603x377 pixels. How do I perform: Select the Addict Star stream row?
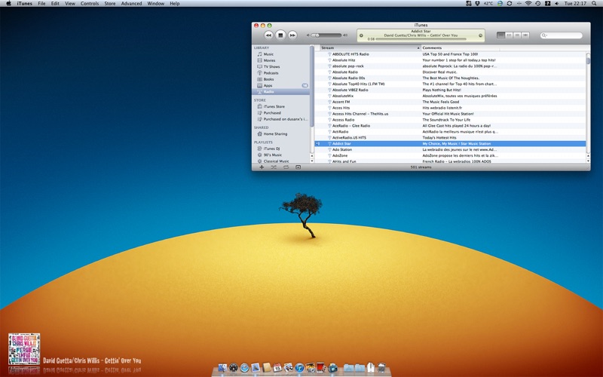450,143
